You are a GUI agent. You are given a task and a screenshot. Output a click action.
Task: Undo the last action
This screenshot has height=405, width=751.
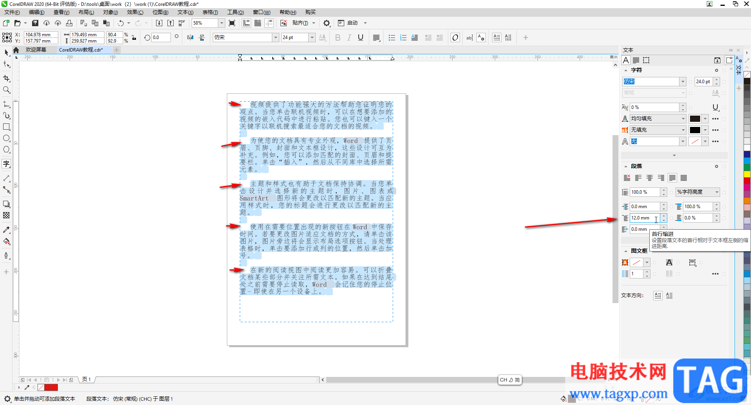121,23
